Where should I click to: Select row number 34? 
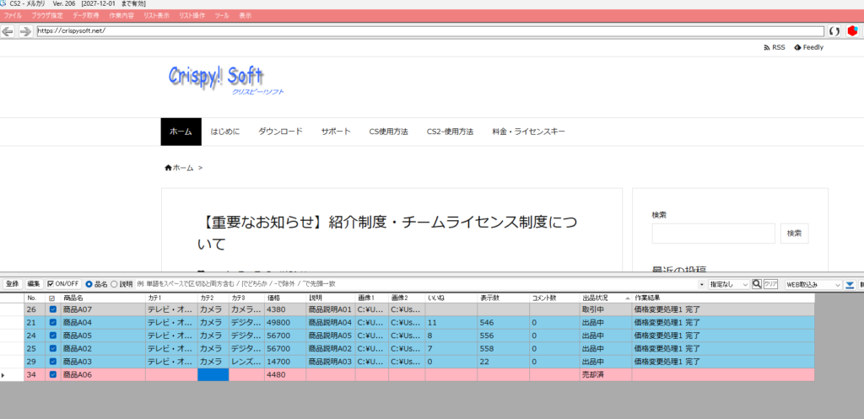coord(35,375)
